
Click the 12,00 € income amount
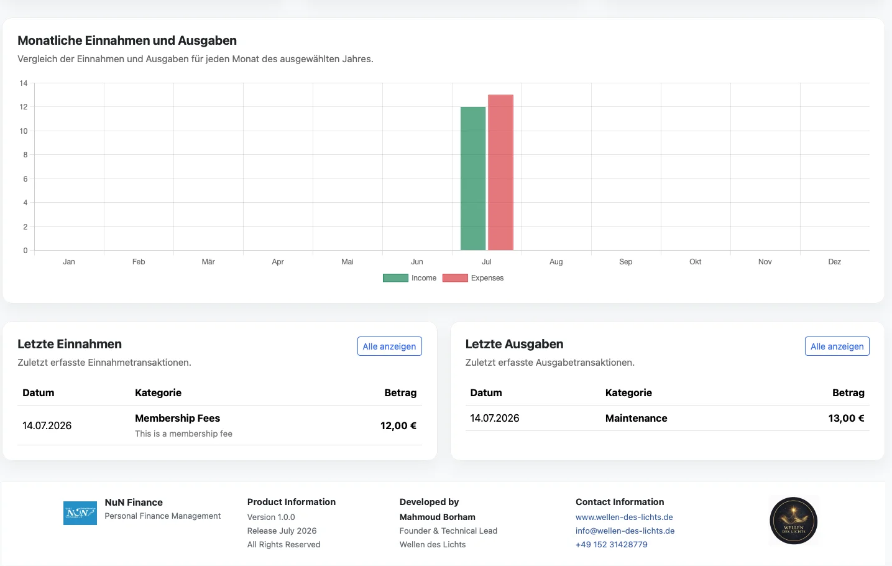pyautogui.click(x=398, y=425)
